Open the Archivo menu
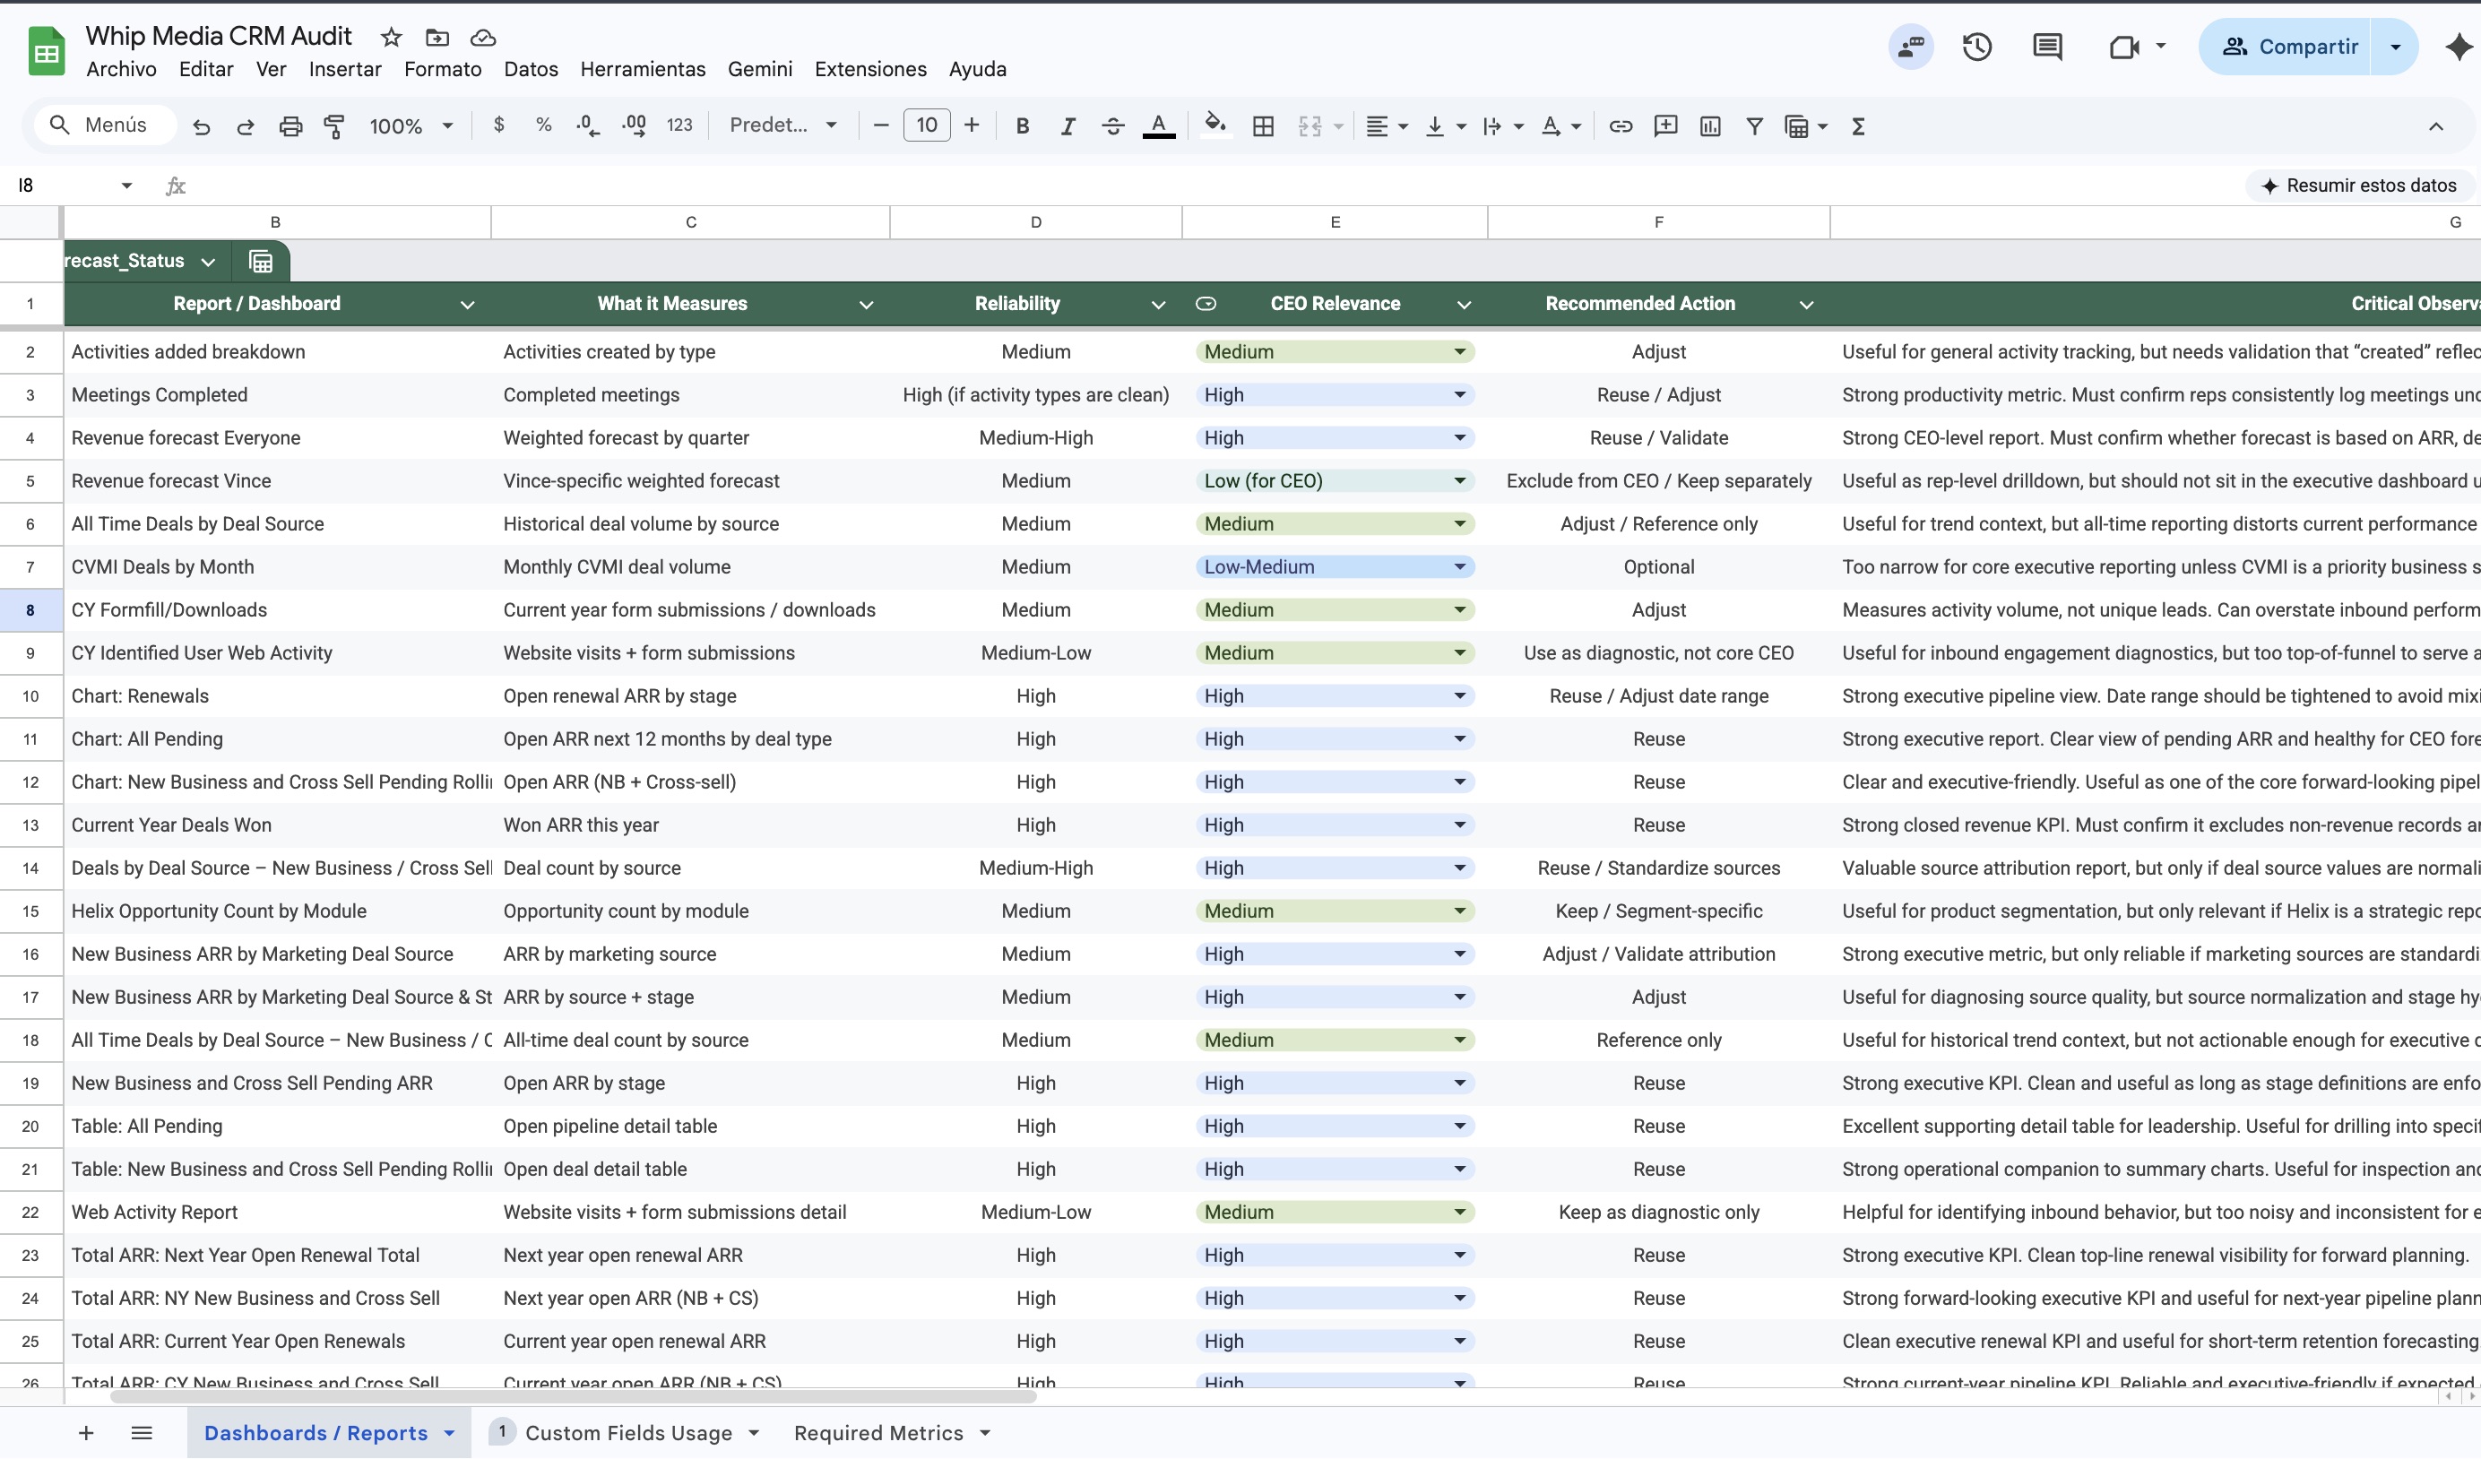 (x=121, y=69)
